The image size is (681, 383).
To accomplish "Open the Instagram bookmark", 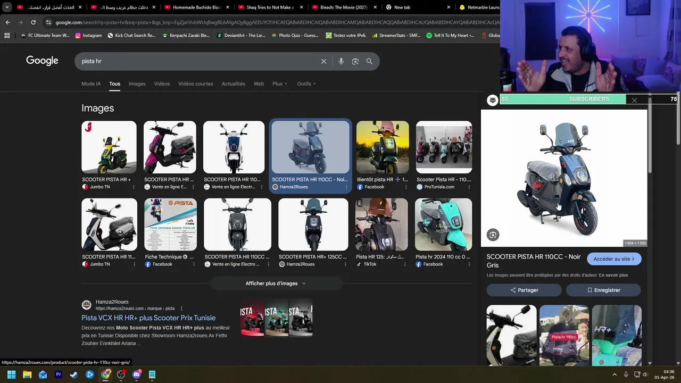I will [88, 36].
